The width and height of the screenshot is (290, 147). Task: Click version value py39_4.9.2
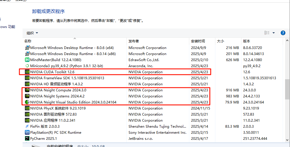click(x=252, y=66)
